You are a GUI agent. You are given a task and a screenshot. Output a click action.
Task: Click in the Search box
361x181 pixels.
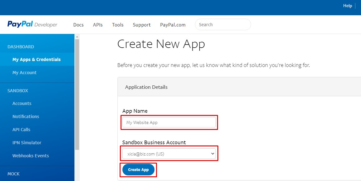click(x=223, y=25)
